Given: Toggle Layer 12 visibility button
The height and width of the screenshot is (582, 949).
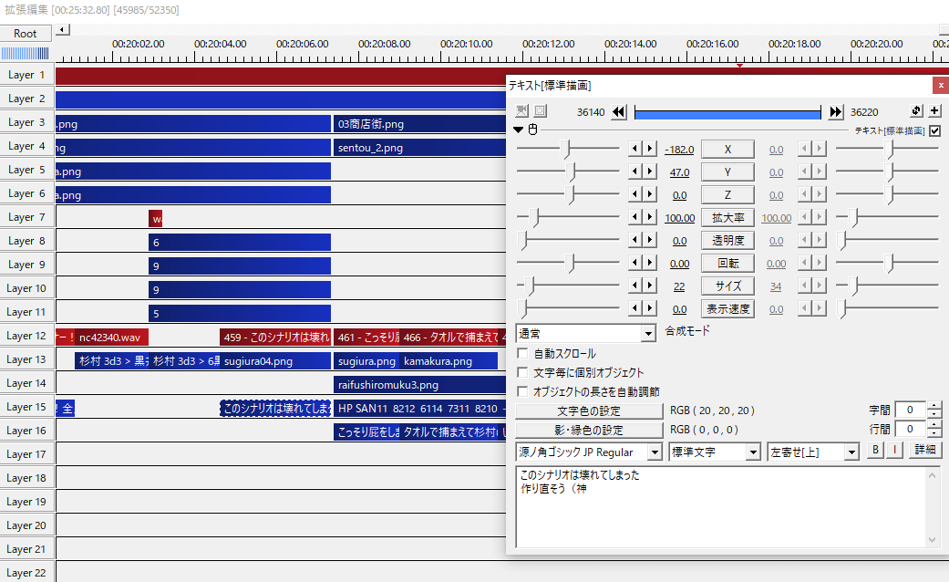Looking at the screenshot, I should (x=26, y=336).
